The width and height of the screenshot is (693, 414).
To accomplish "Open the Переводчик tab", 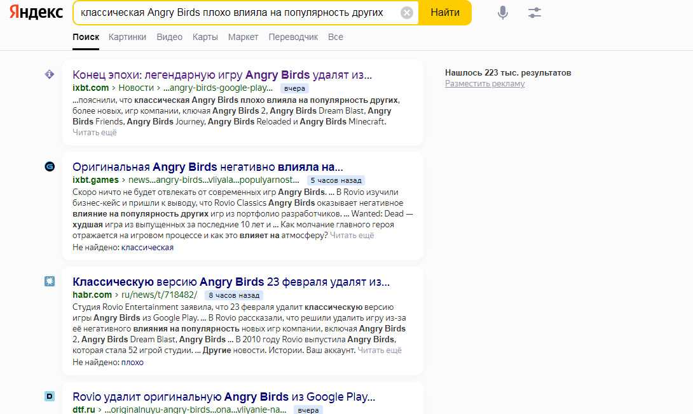I will (x=293, y=37).
